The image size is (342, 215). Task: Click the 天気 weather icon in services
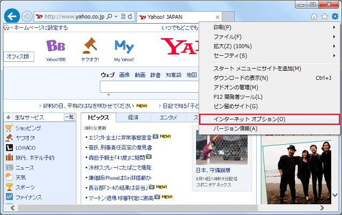[9, 177]
